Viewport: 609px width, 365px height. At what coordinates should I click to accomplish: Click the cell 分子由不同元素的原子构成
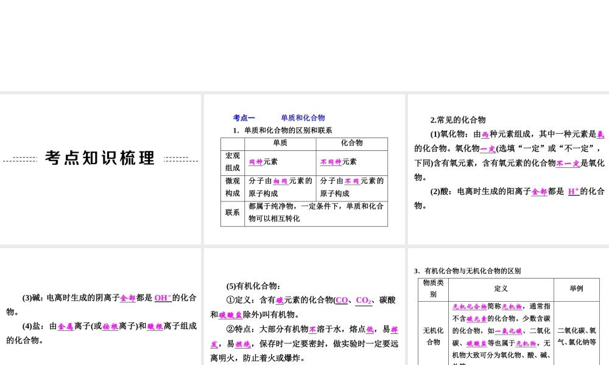coord(352,188)
